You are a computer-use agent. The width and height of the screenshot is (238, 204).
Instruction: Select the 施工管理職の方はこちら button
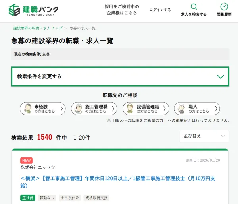[x=94, y=109]
